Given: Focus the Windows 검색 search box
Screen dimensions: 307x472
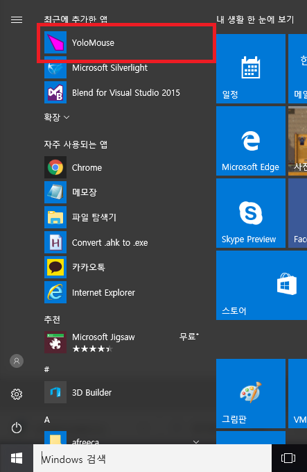Looking at the screenshot, I should pyautogui.click(x=152, y=458).
